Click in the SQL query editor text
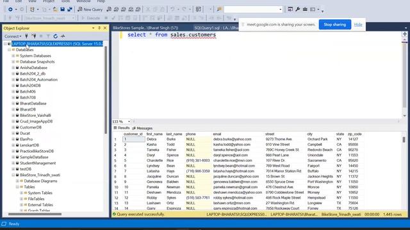Viewport: 410px width, 230px height. click(x=172, y=35)
